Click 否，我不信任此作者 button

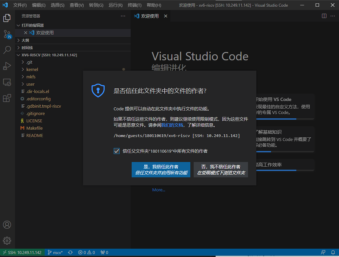[221, 170]
